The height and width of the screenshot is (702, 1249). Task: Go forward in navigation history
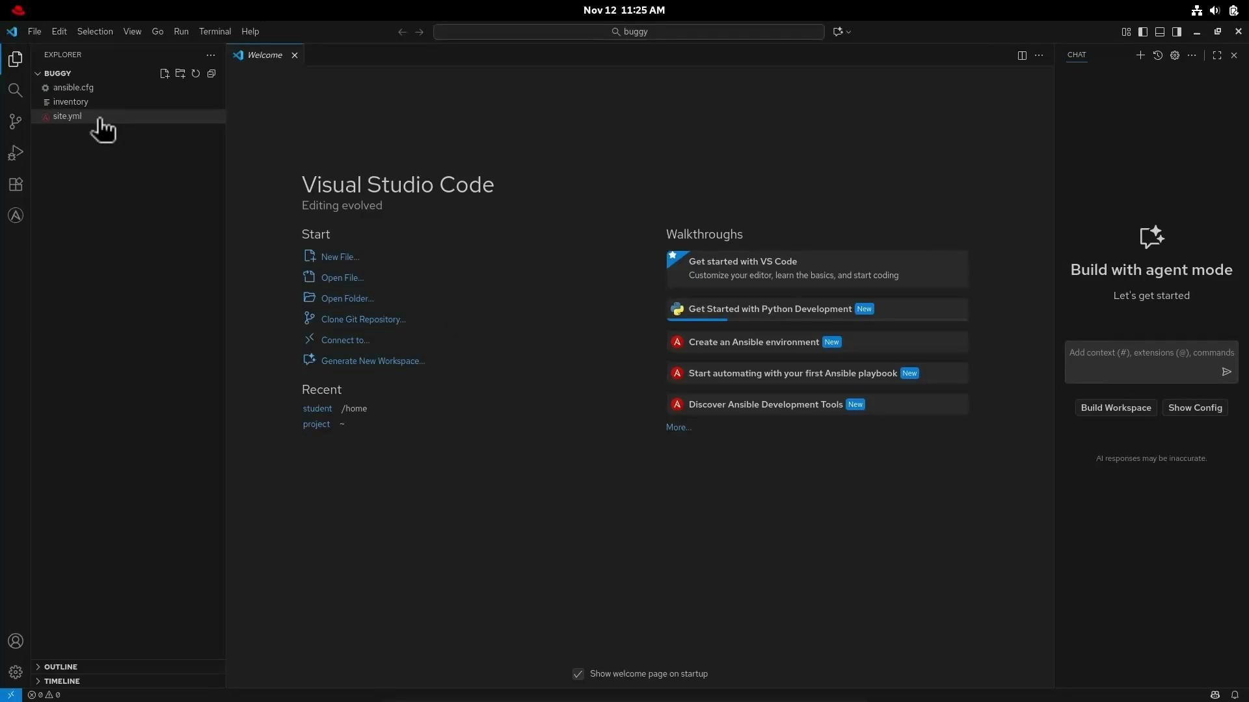pyautogui.click(x=419, y=32)
